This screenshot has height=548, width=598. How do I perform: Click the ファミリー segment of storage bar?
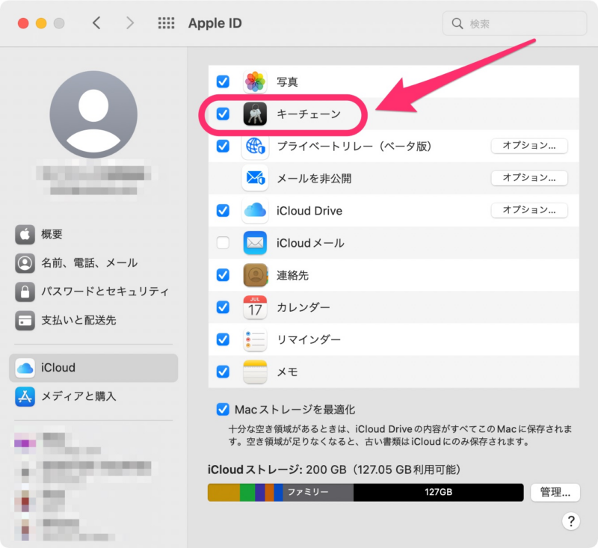tap(318, 493)
